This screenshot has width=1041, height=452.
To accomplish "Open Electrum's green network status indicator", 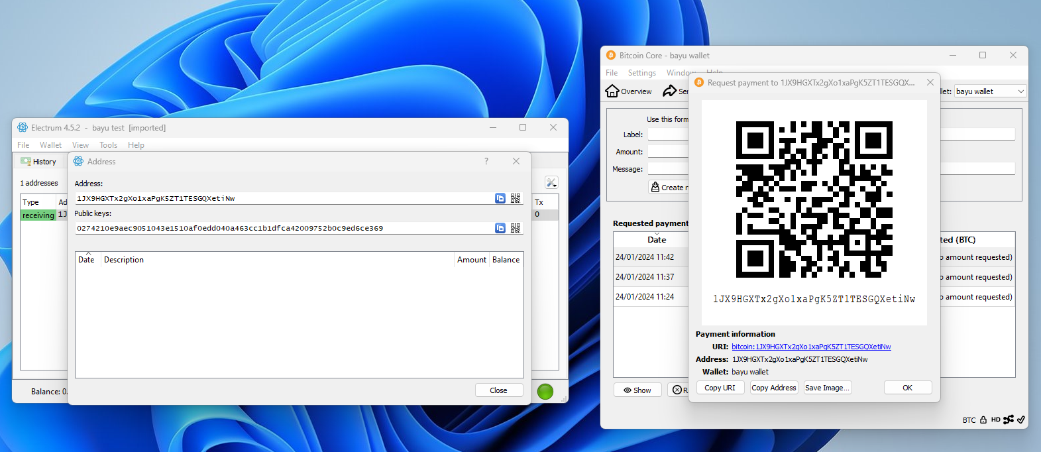I will [x=545, y=392].
